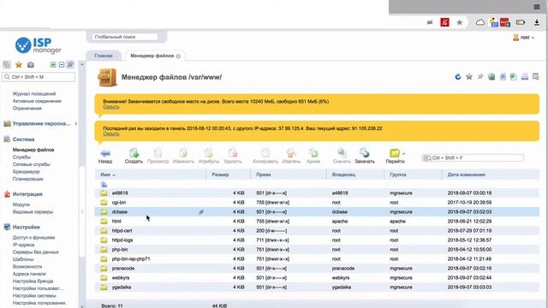The width and height of the screenshot is (548, 308).
Task: Switch to the Главная tab
Action: [x=104, y=56]
